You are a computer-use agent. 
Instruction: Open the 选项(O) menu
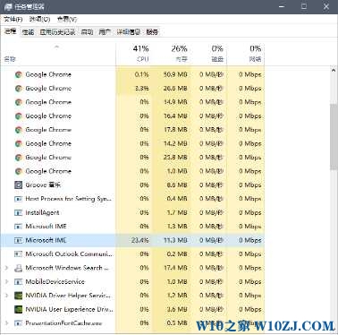(39, 20)
